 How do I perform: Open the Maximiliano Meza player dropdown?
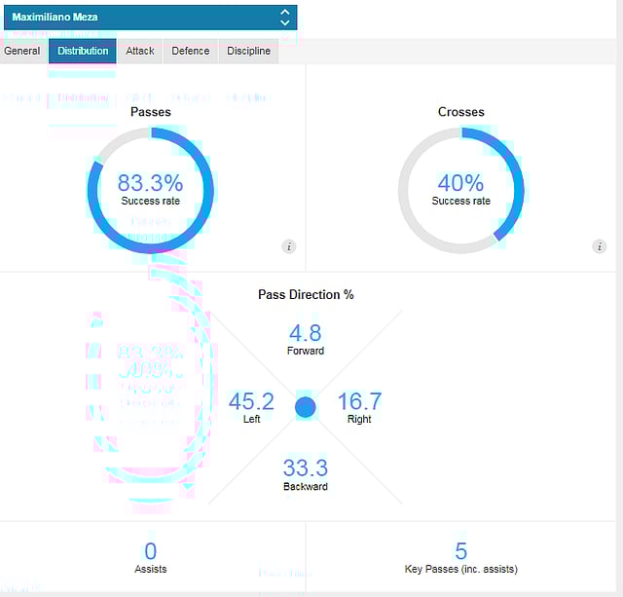[146, 18]
